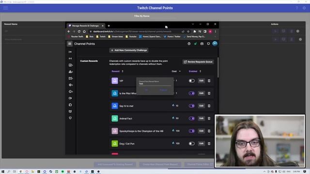Toggle the SpookyHoops Champion reward switch
The image size is (310, 174).
(191, 131)
